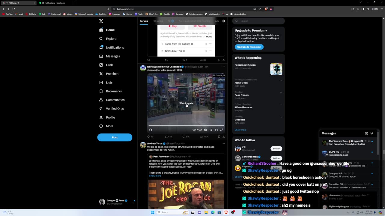The height and width of the screenshot is (216, 385).
Task: Bookmark the Meek Mill playlist post
Action: (219, 60)
